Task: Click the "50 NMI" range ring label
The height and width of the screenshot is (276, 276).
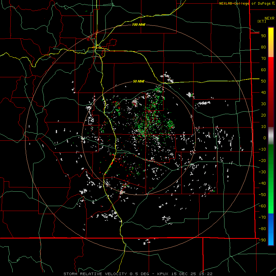Action: (x=139, y=81)
